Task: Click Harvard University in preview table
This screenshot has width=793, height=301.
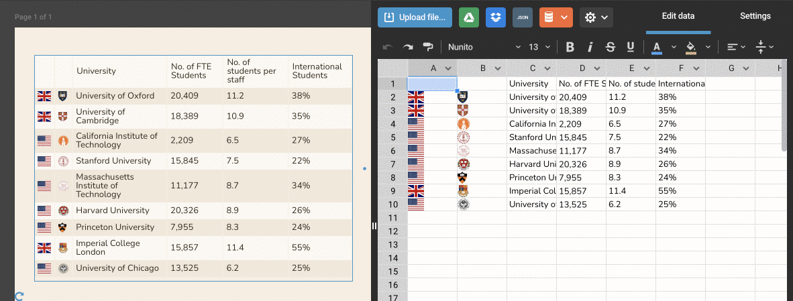Action: point(112,210)
